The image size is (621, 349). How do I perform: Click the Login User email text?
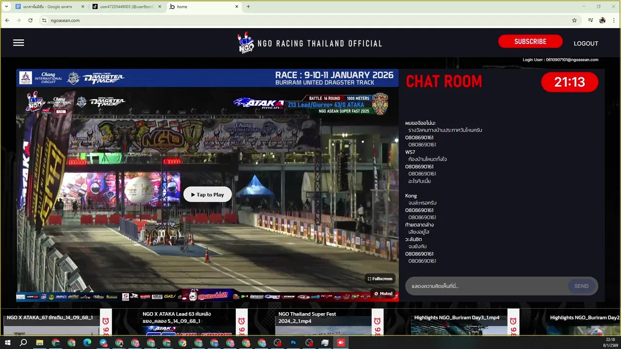tap(560, 60)
